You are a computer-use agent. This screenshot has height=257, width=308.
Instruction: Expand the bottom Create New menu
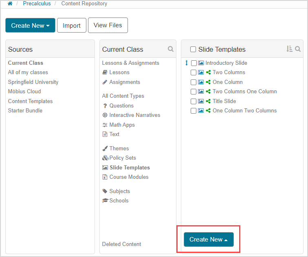(x=209, y=239)
